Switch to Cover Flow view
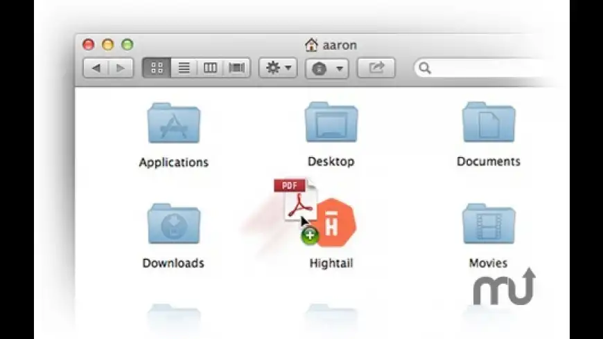 click(236, 68)
